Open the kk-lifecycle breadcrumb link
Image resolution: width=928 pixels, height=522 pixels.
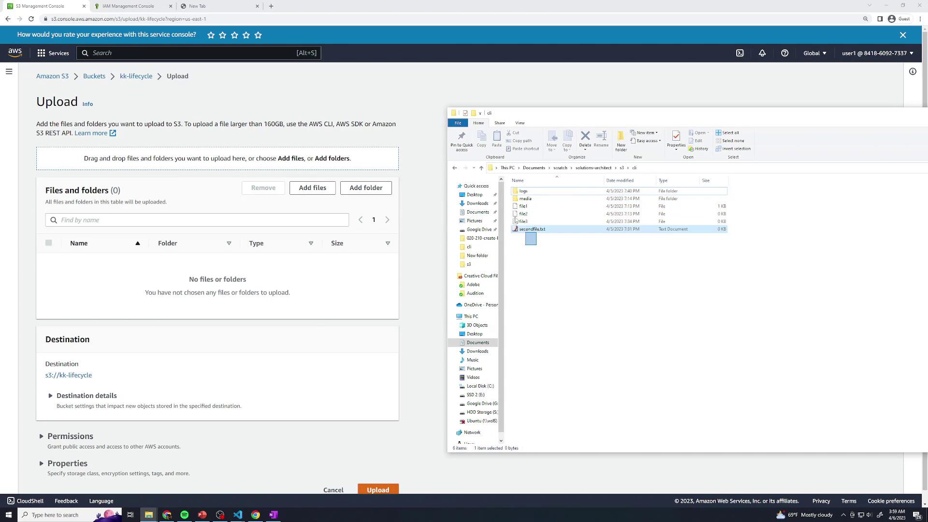point(136,76)
